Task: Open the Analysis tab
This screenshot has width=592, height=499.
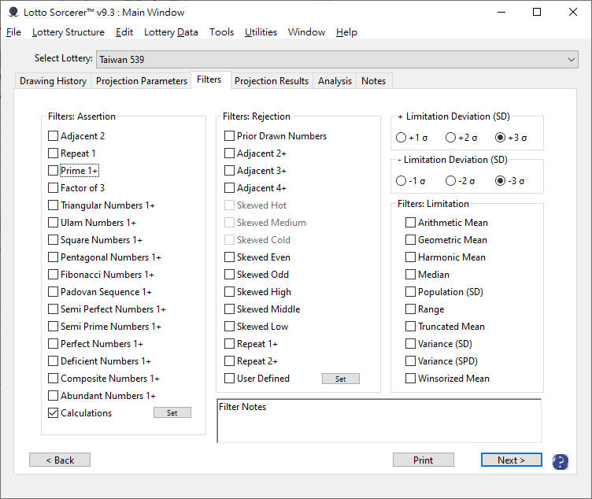Action: click(x=335, y=81)
